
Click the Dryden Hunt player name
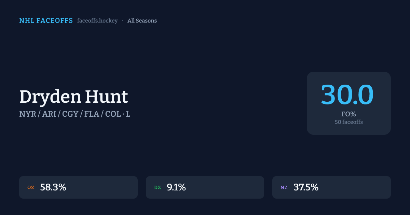click(x=73, y=97)
